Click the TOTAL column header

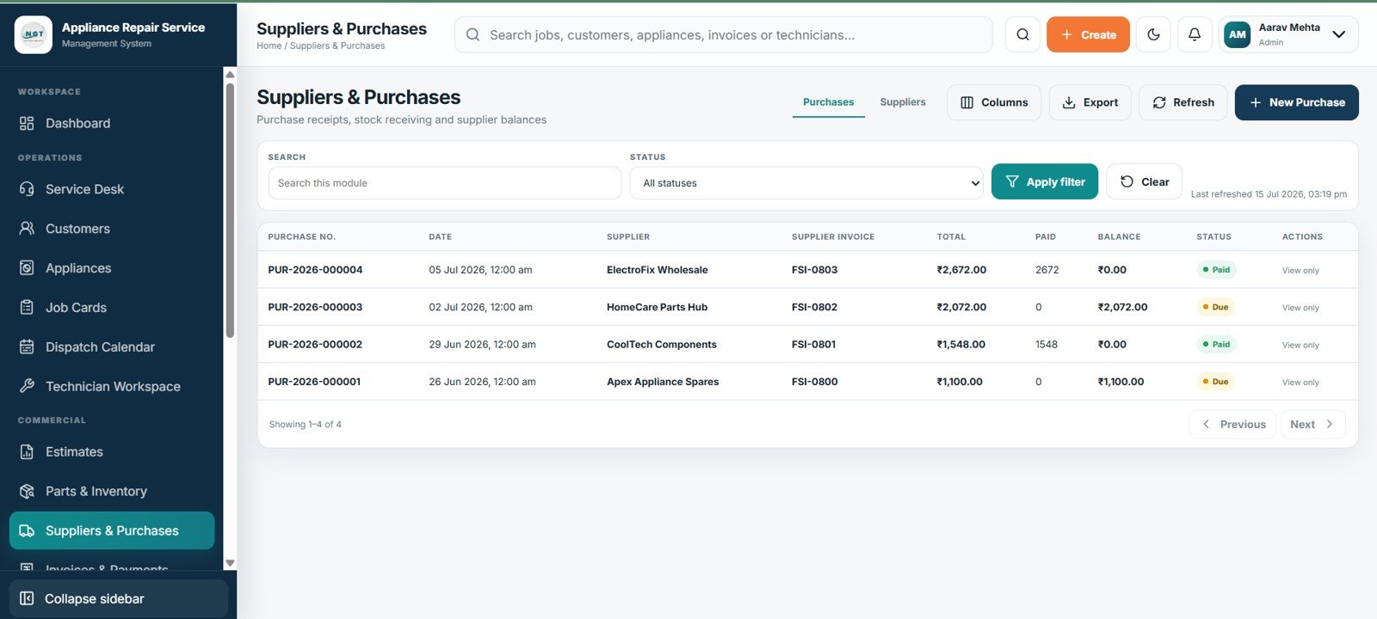(x=951, y=236)
